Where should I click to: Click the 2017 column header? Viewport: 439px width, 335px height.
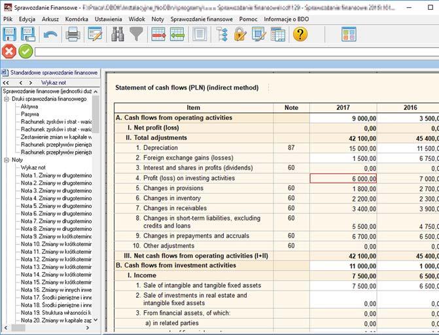pyautogui.click(x=343, y=107)
